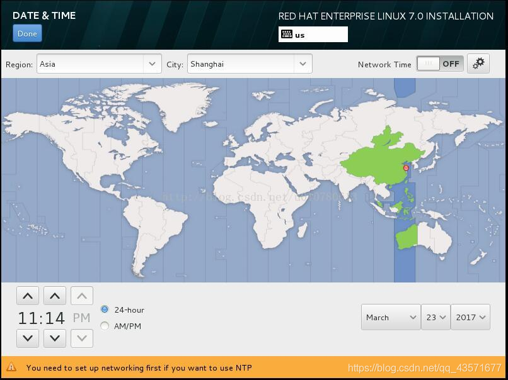Click the Shanghai location pin on map
This screenshot has height=380, width=508.
click(x=406, y=168)
